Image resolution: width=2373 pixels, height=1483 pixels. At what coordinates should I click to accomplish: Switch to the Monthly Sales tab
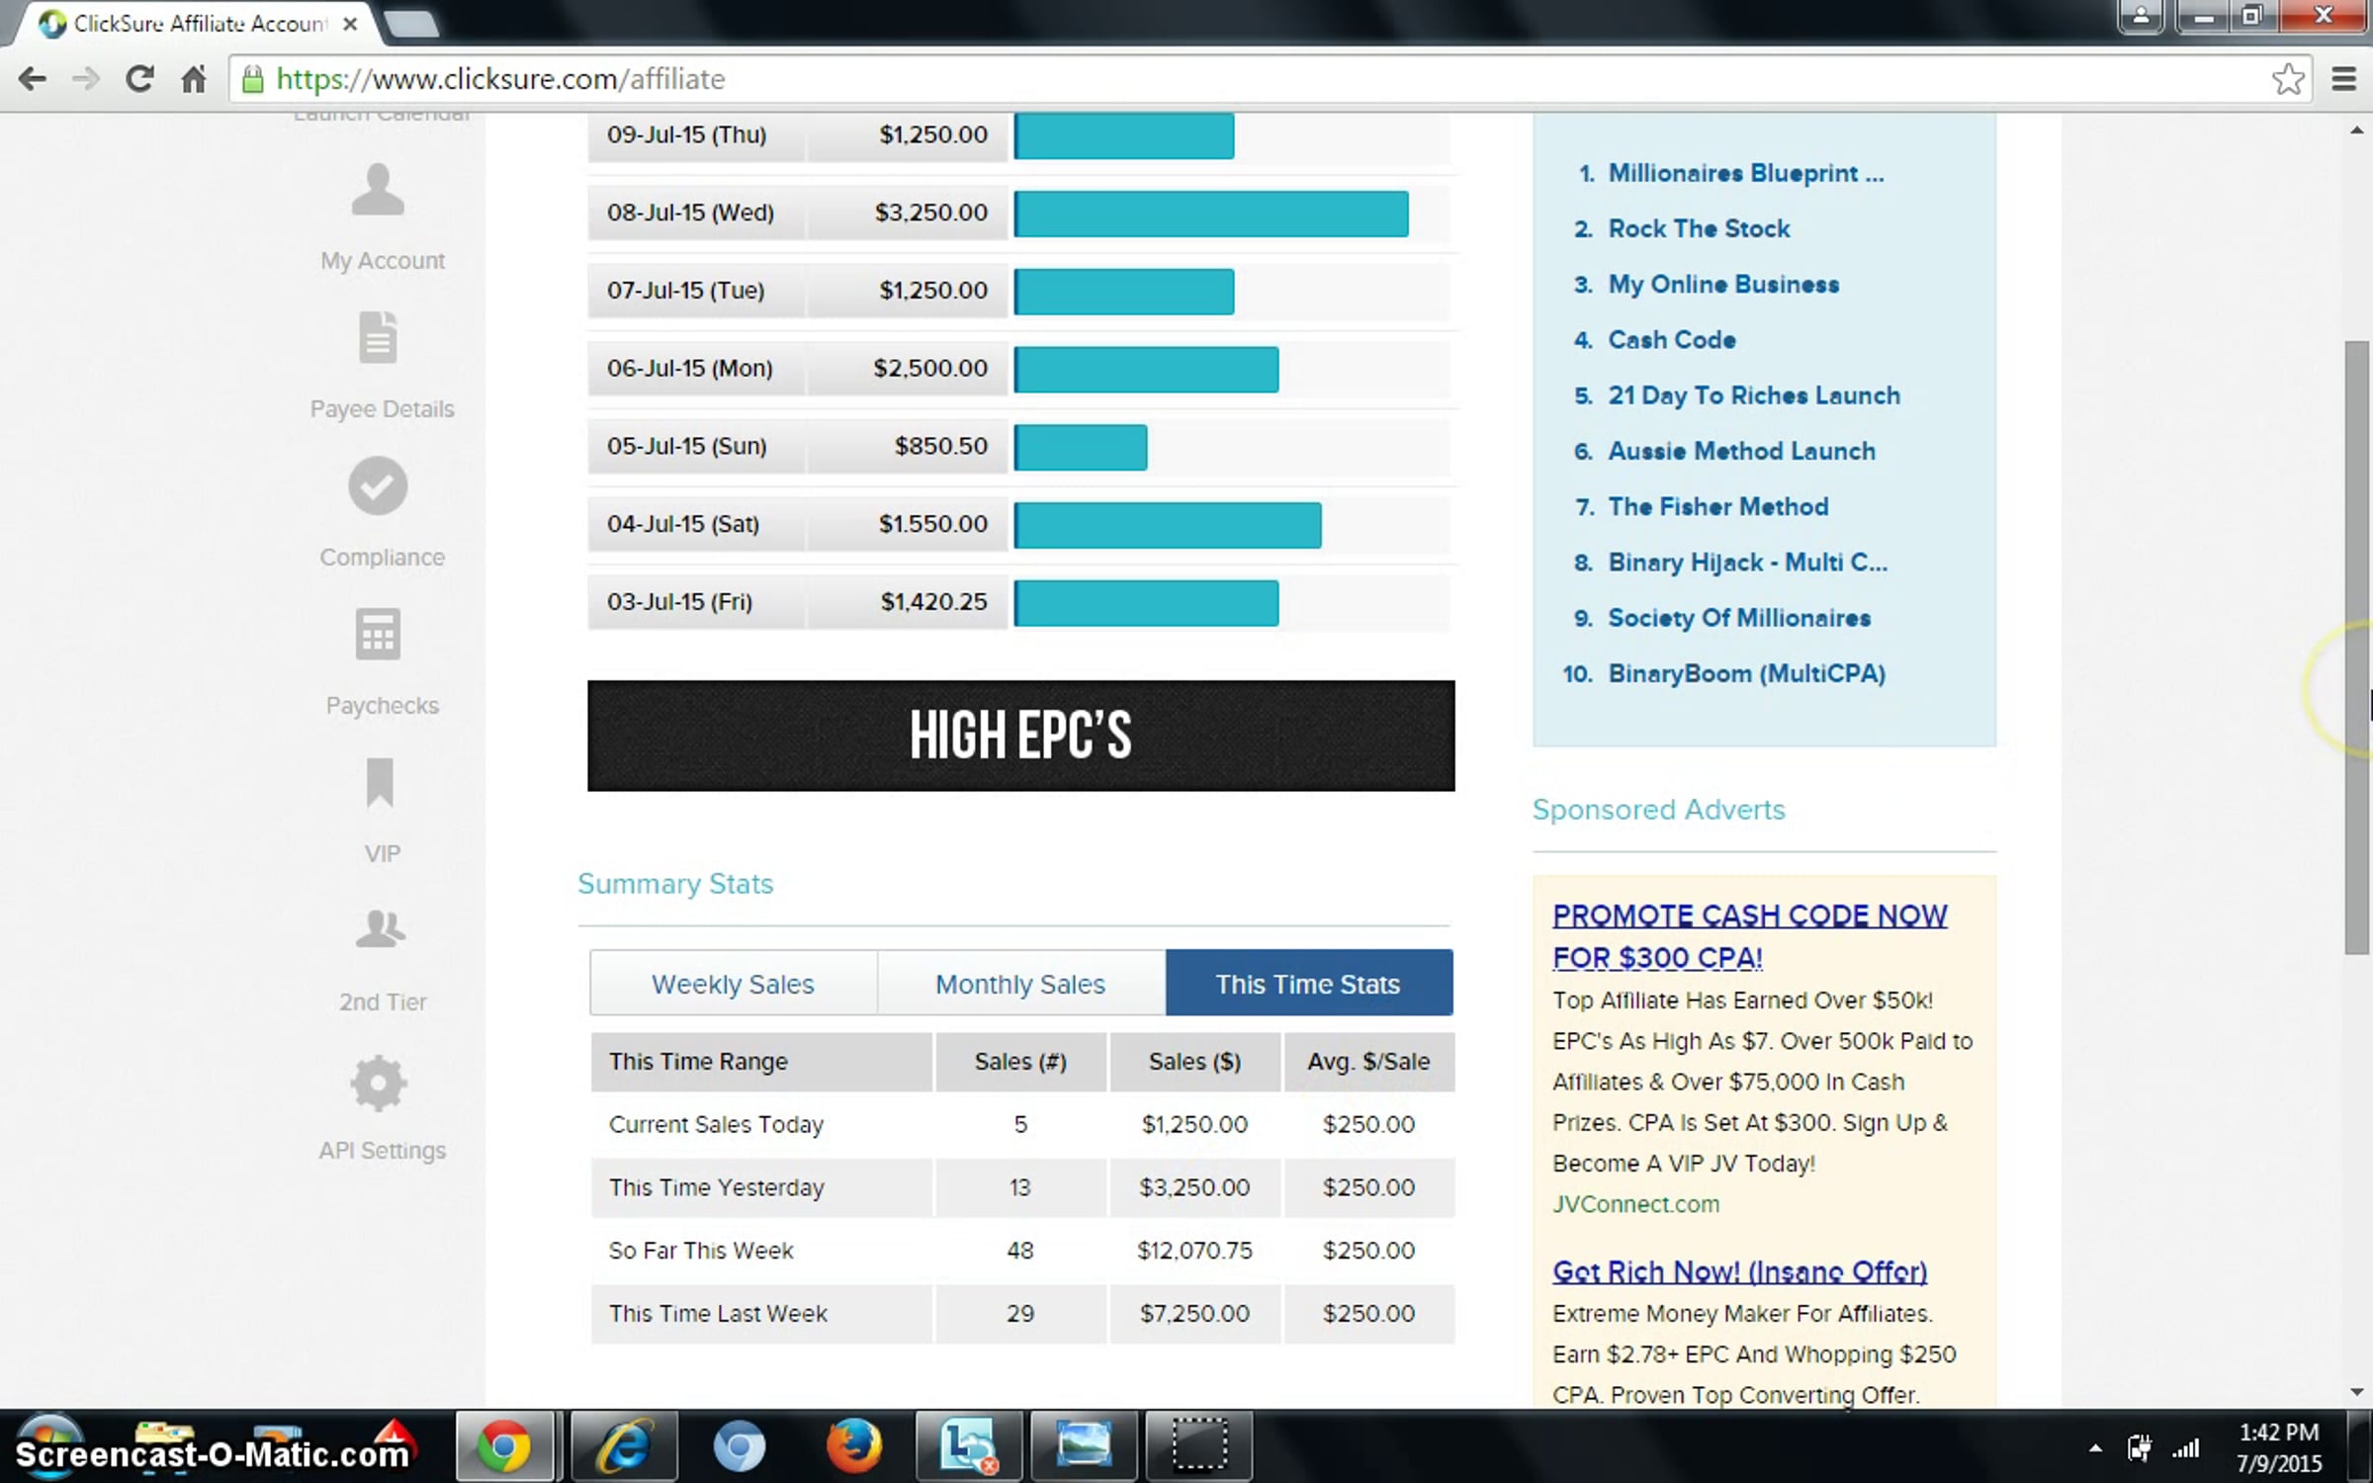click(1020, 984)
